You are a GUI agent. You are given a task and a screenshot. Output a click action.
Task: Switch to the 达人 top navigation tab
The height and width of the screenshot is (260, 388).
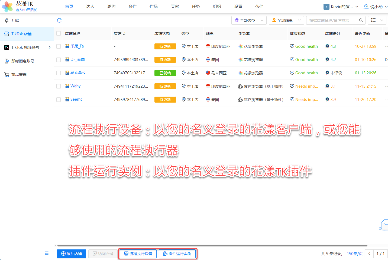90,7
